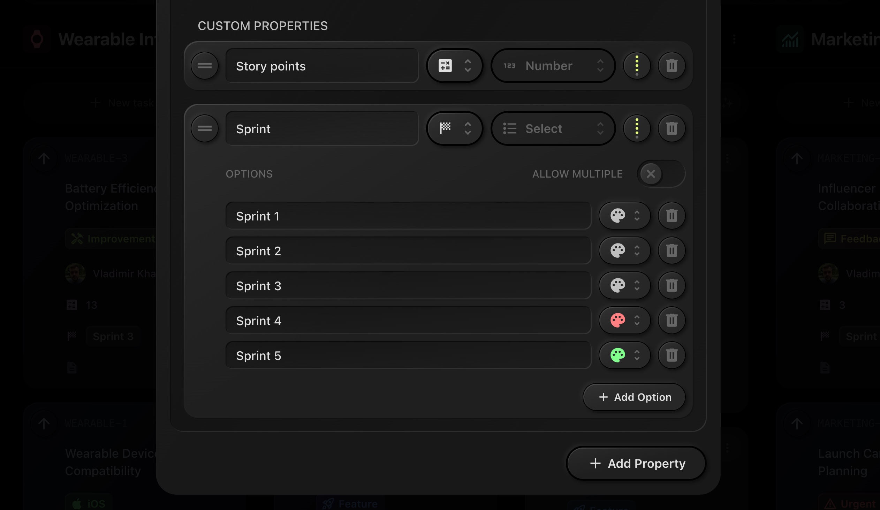Open the Number type dropdown
880x510 pixels.
point(553,66)
